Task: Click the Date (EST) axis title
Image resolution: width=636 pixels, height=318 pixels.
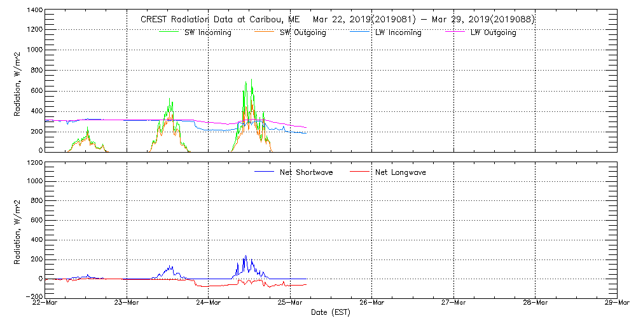Action: [x=331, y=312]
